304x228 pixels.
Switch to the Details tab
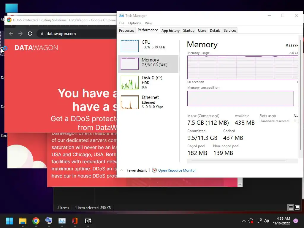click(x=215, y=31)
